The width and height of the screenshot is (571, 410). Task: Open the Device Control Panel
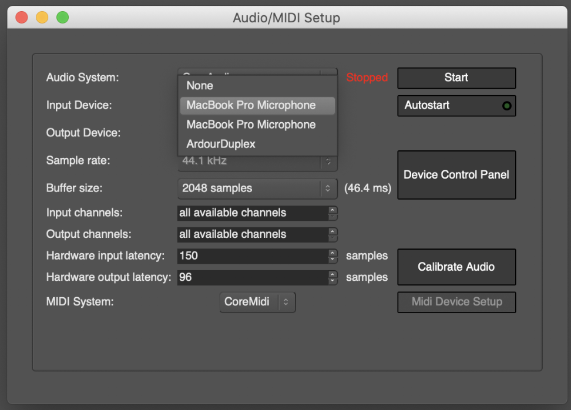(456, 175)
